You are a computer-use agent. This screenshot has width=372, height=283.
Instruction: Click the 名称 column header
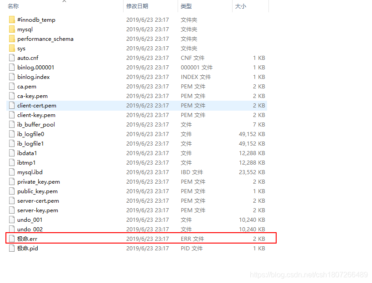point(12,6)
